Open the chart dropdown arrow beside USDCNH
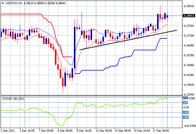Image resolution: width=196 pixels, height=134 pixels. 2,2
